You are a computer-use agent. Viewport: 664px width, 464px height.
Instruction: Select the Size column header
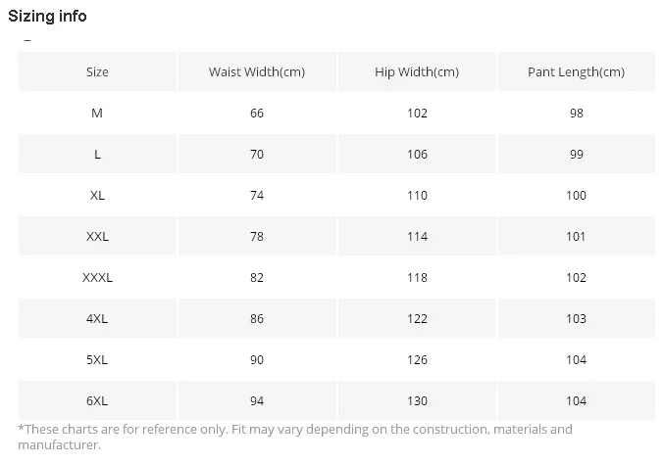[97, 71]
